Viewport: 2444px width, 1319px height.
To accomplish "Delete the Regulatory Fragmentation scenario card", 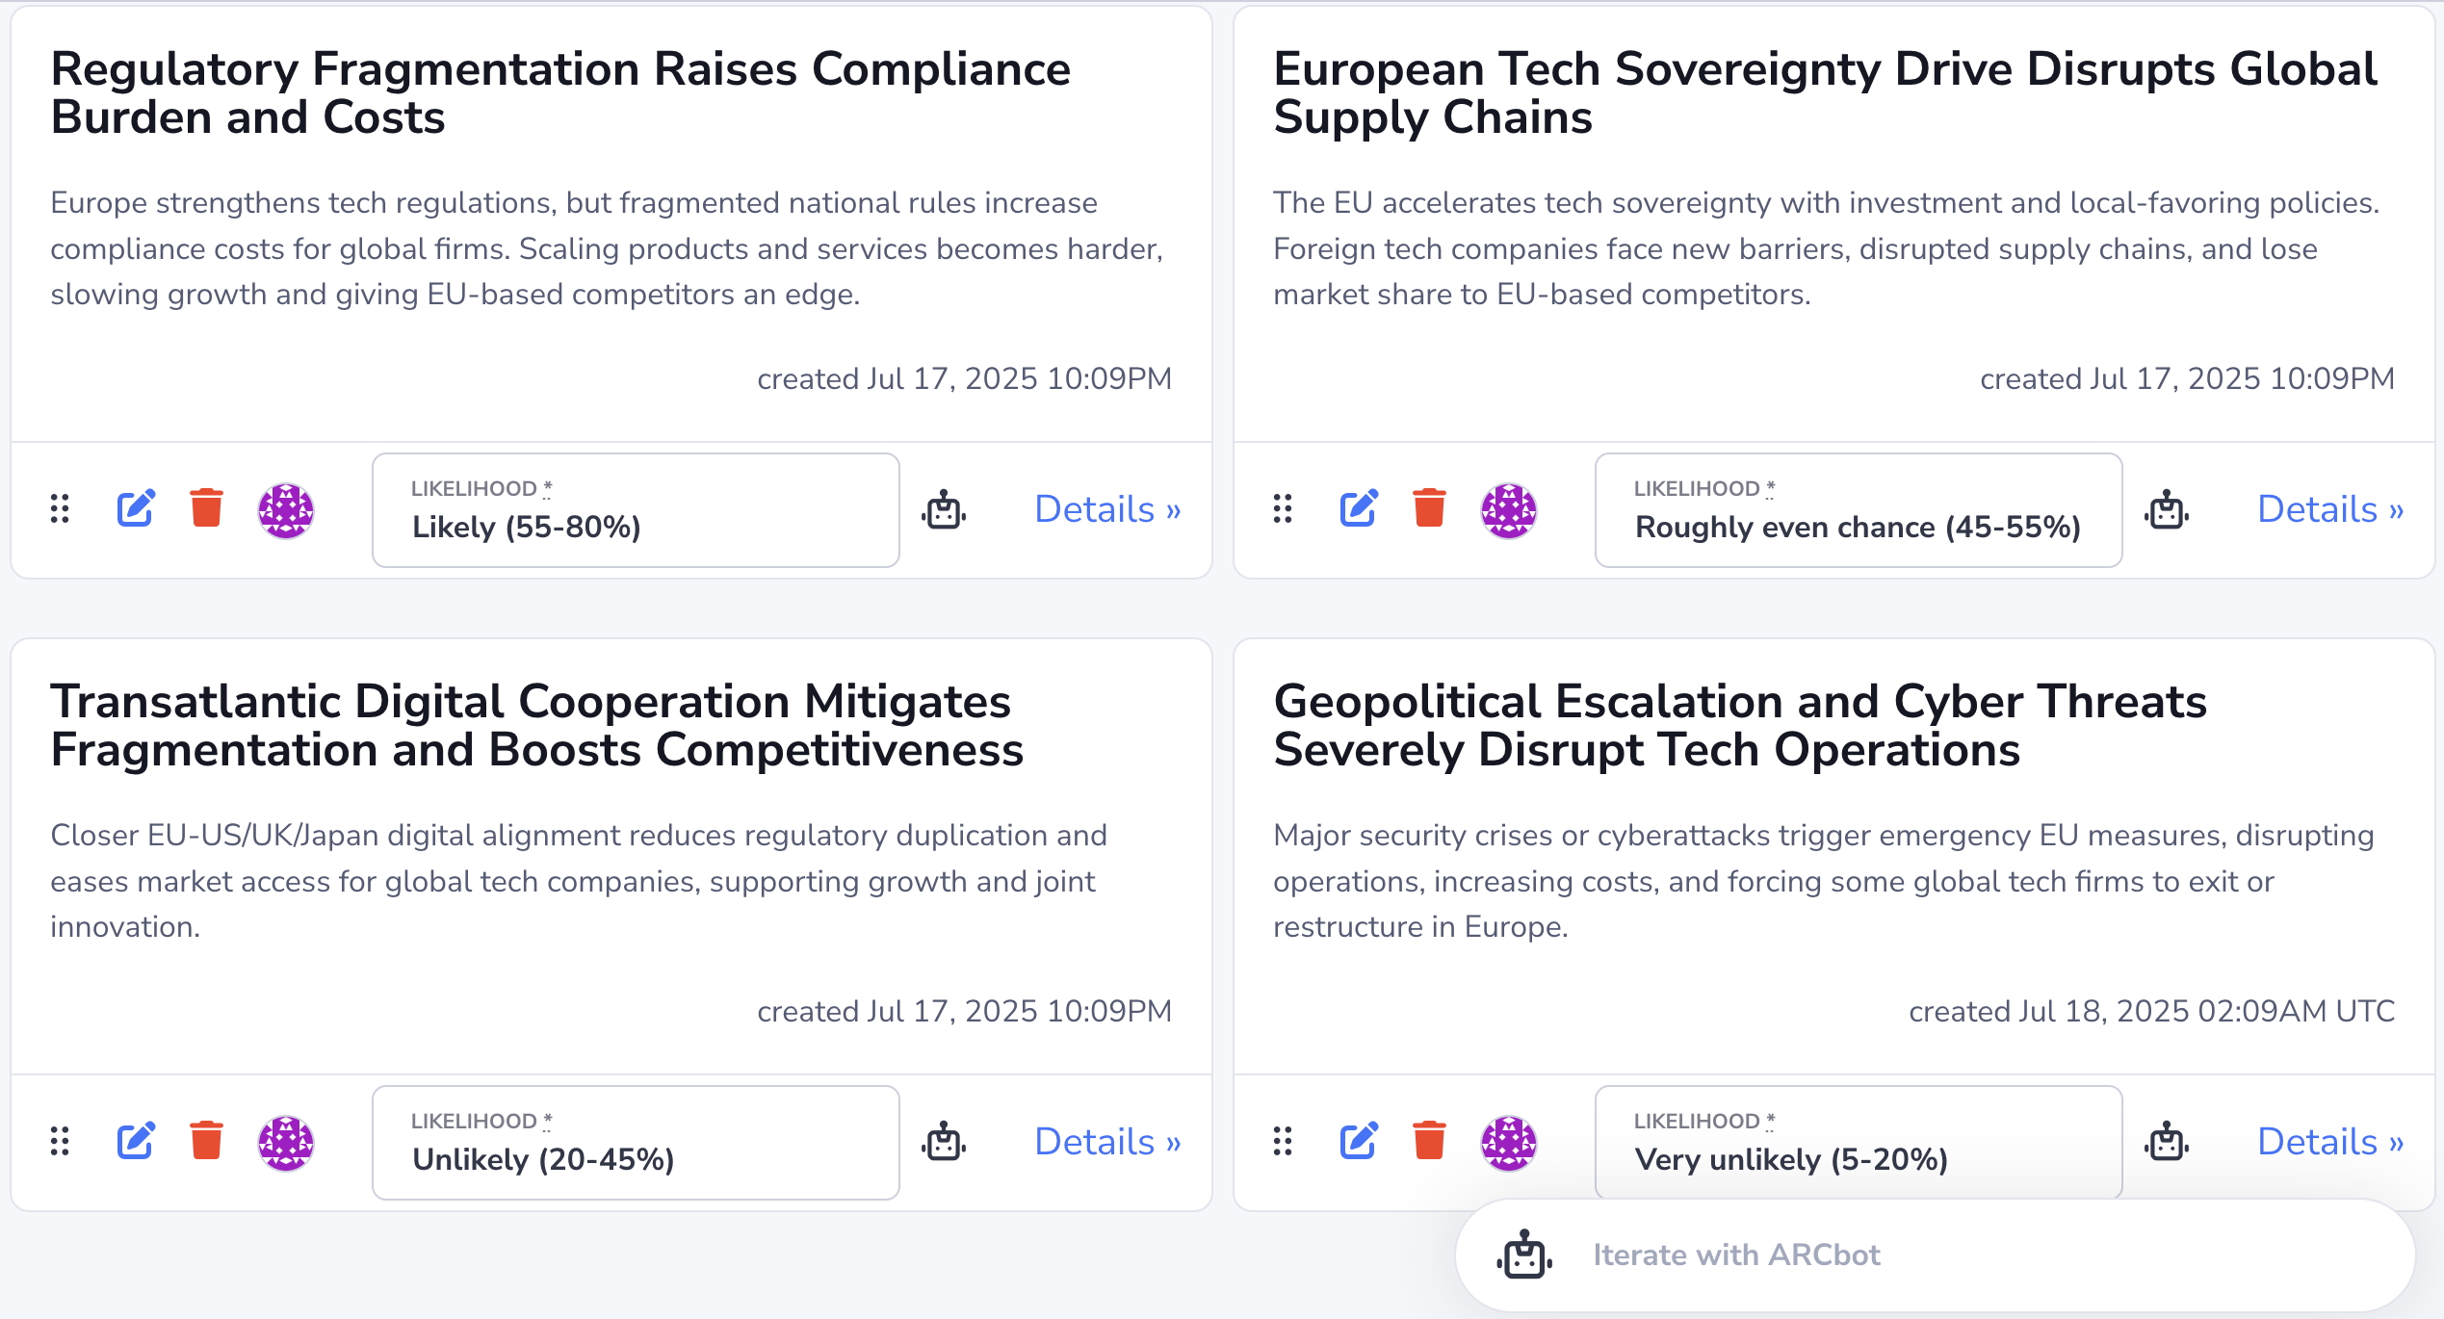I will pyautogui.click(x=206, y=508).
